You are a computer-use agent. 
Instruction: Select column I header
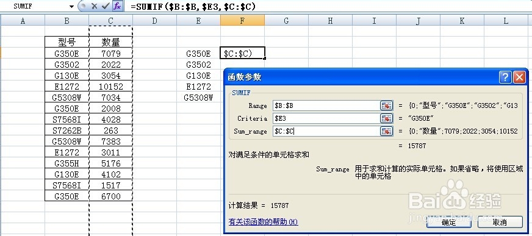[x=374, y=21]
